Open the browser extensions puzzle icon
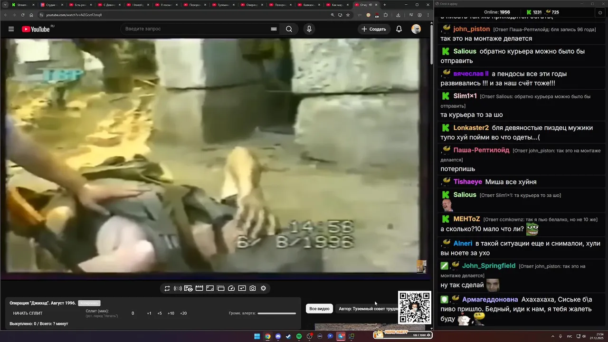Viewport: 608px width, 342px height. (x=385, y=15)
